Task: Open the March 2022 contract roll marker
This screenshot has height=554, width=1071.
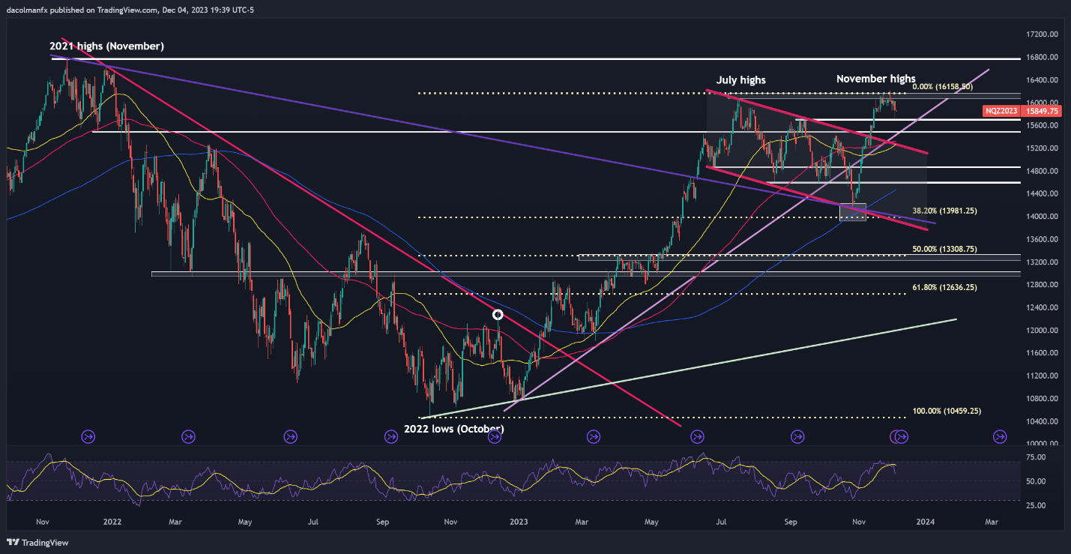Action: (188, 435)
